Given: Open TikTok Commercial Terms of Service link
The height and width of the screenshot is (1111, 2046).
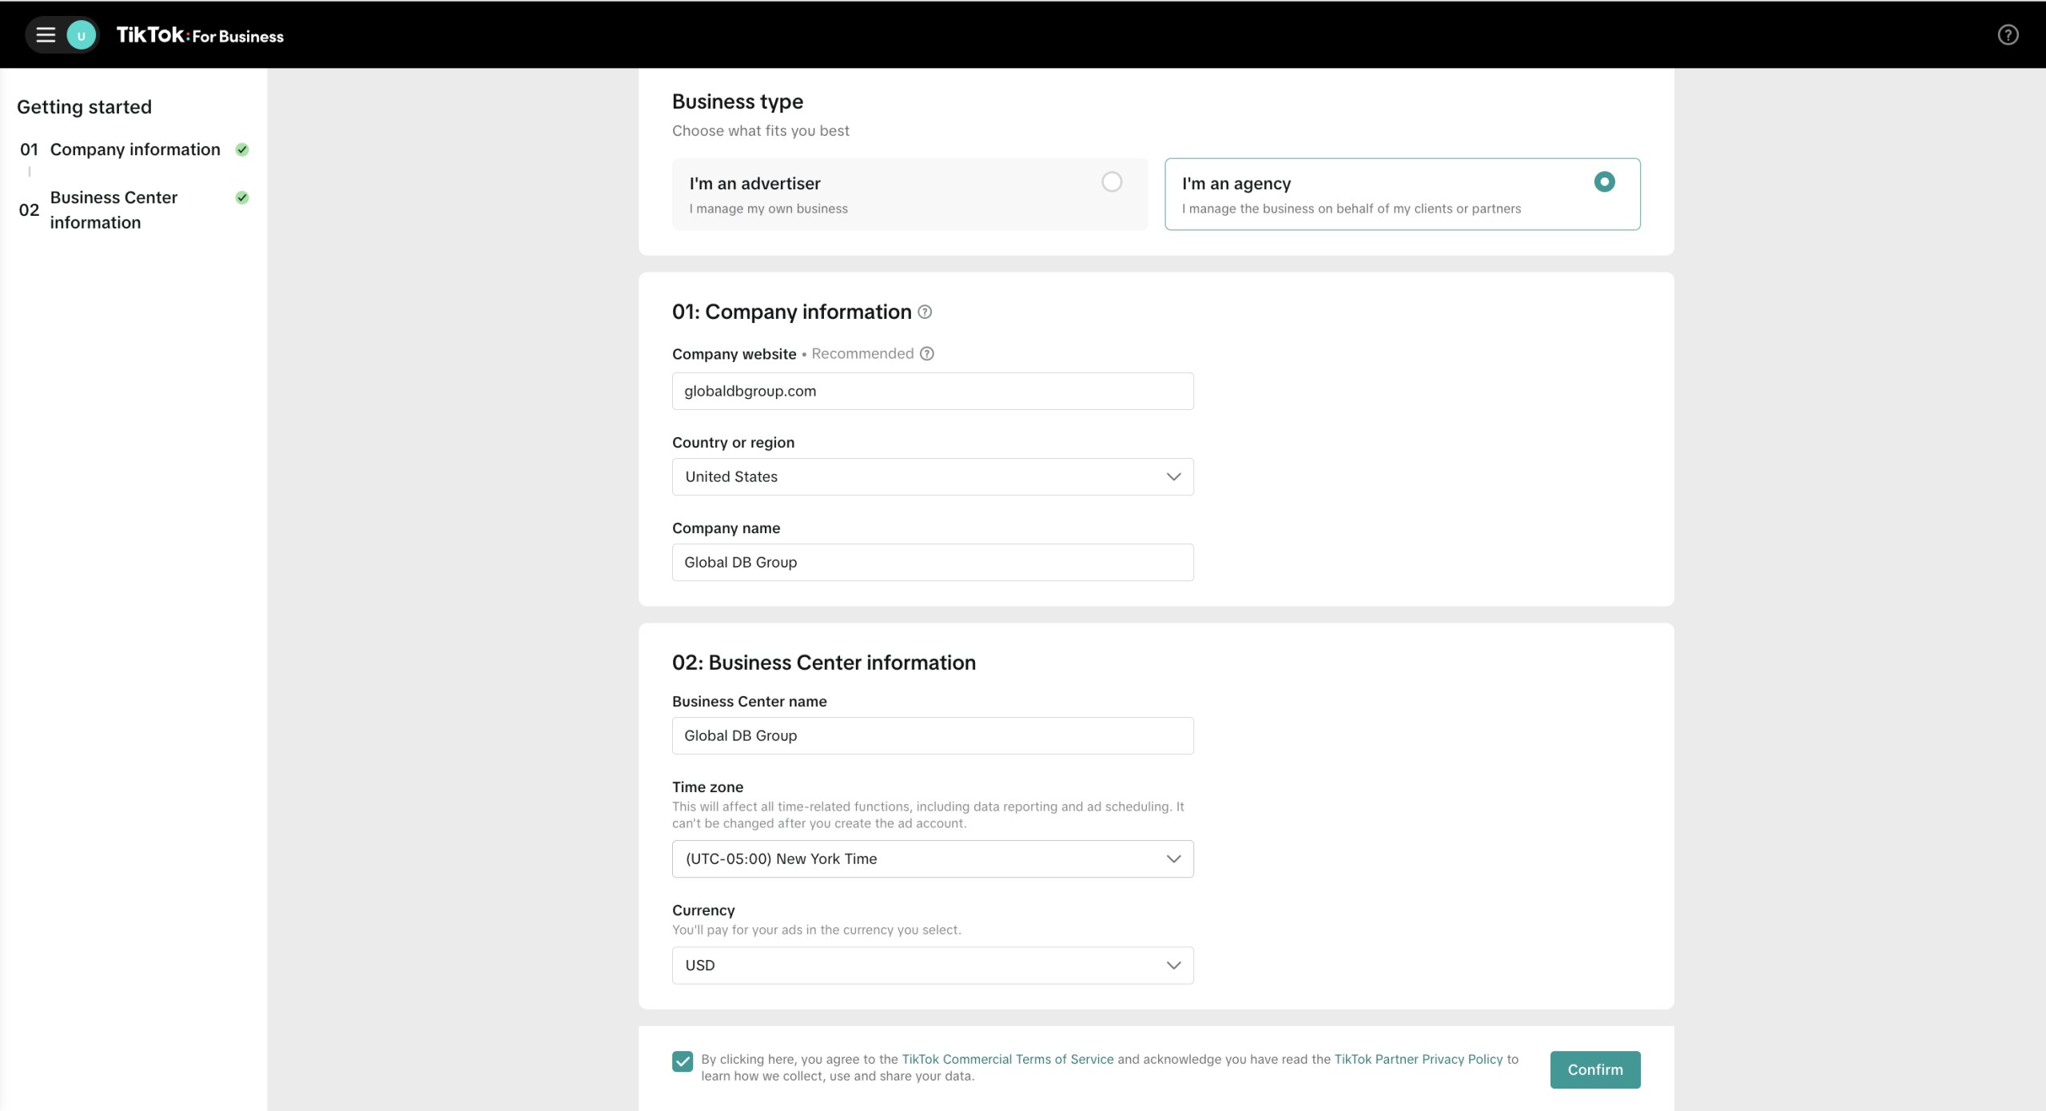Looking at the screenshot, I should pos(1007,1059).
